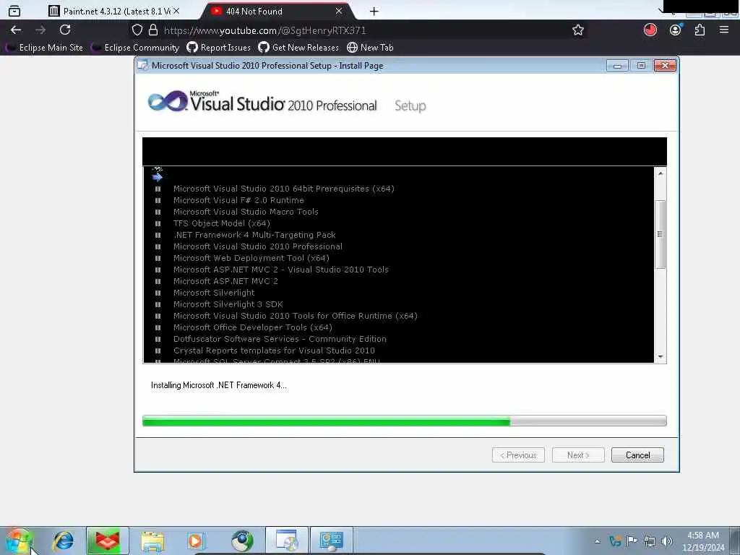This screenshot has width=740, height=555.
Task: Open the New Tab bookmark
Action: click(370, 48)
